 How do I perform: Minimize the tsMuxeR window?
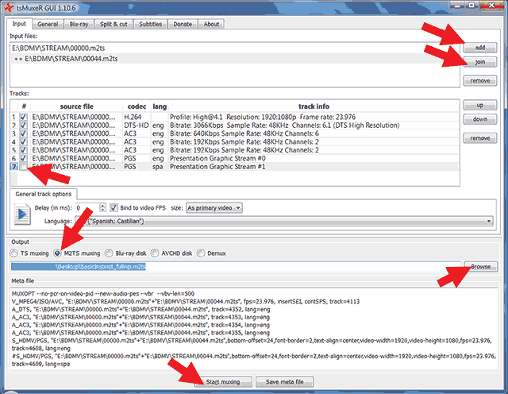tap(457, 6)
